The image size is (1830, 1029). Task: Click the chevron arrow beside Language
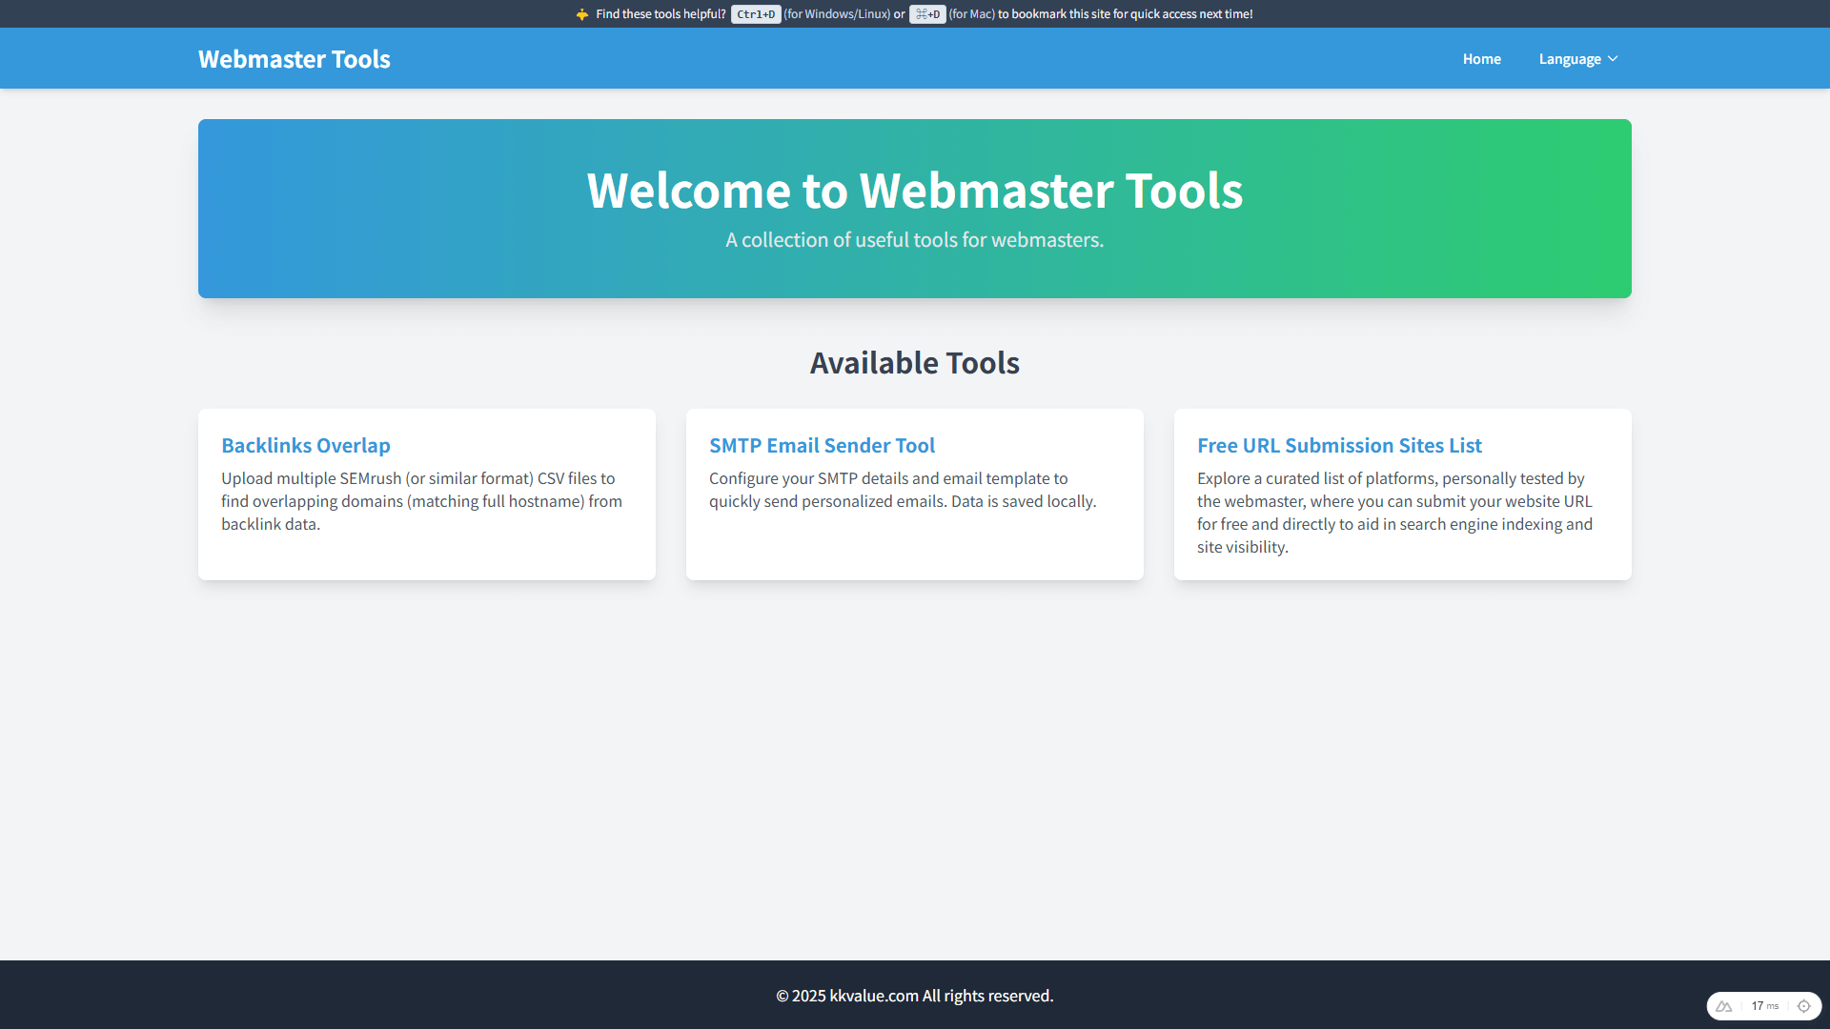(x=1613, y=59)
